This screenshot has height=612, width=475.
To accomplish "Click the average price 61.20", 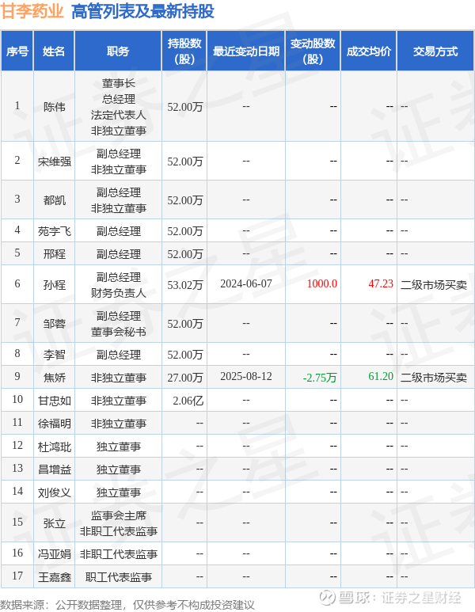I will click(x=381, y=376).
